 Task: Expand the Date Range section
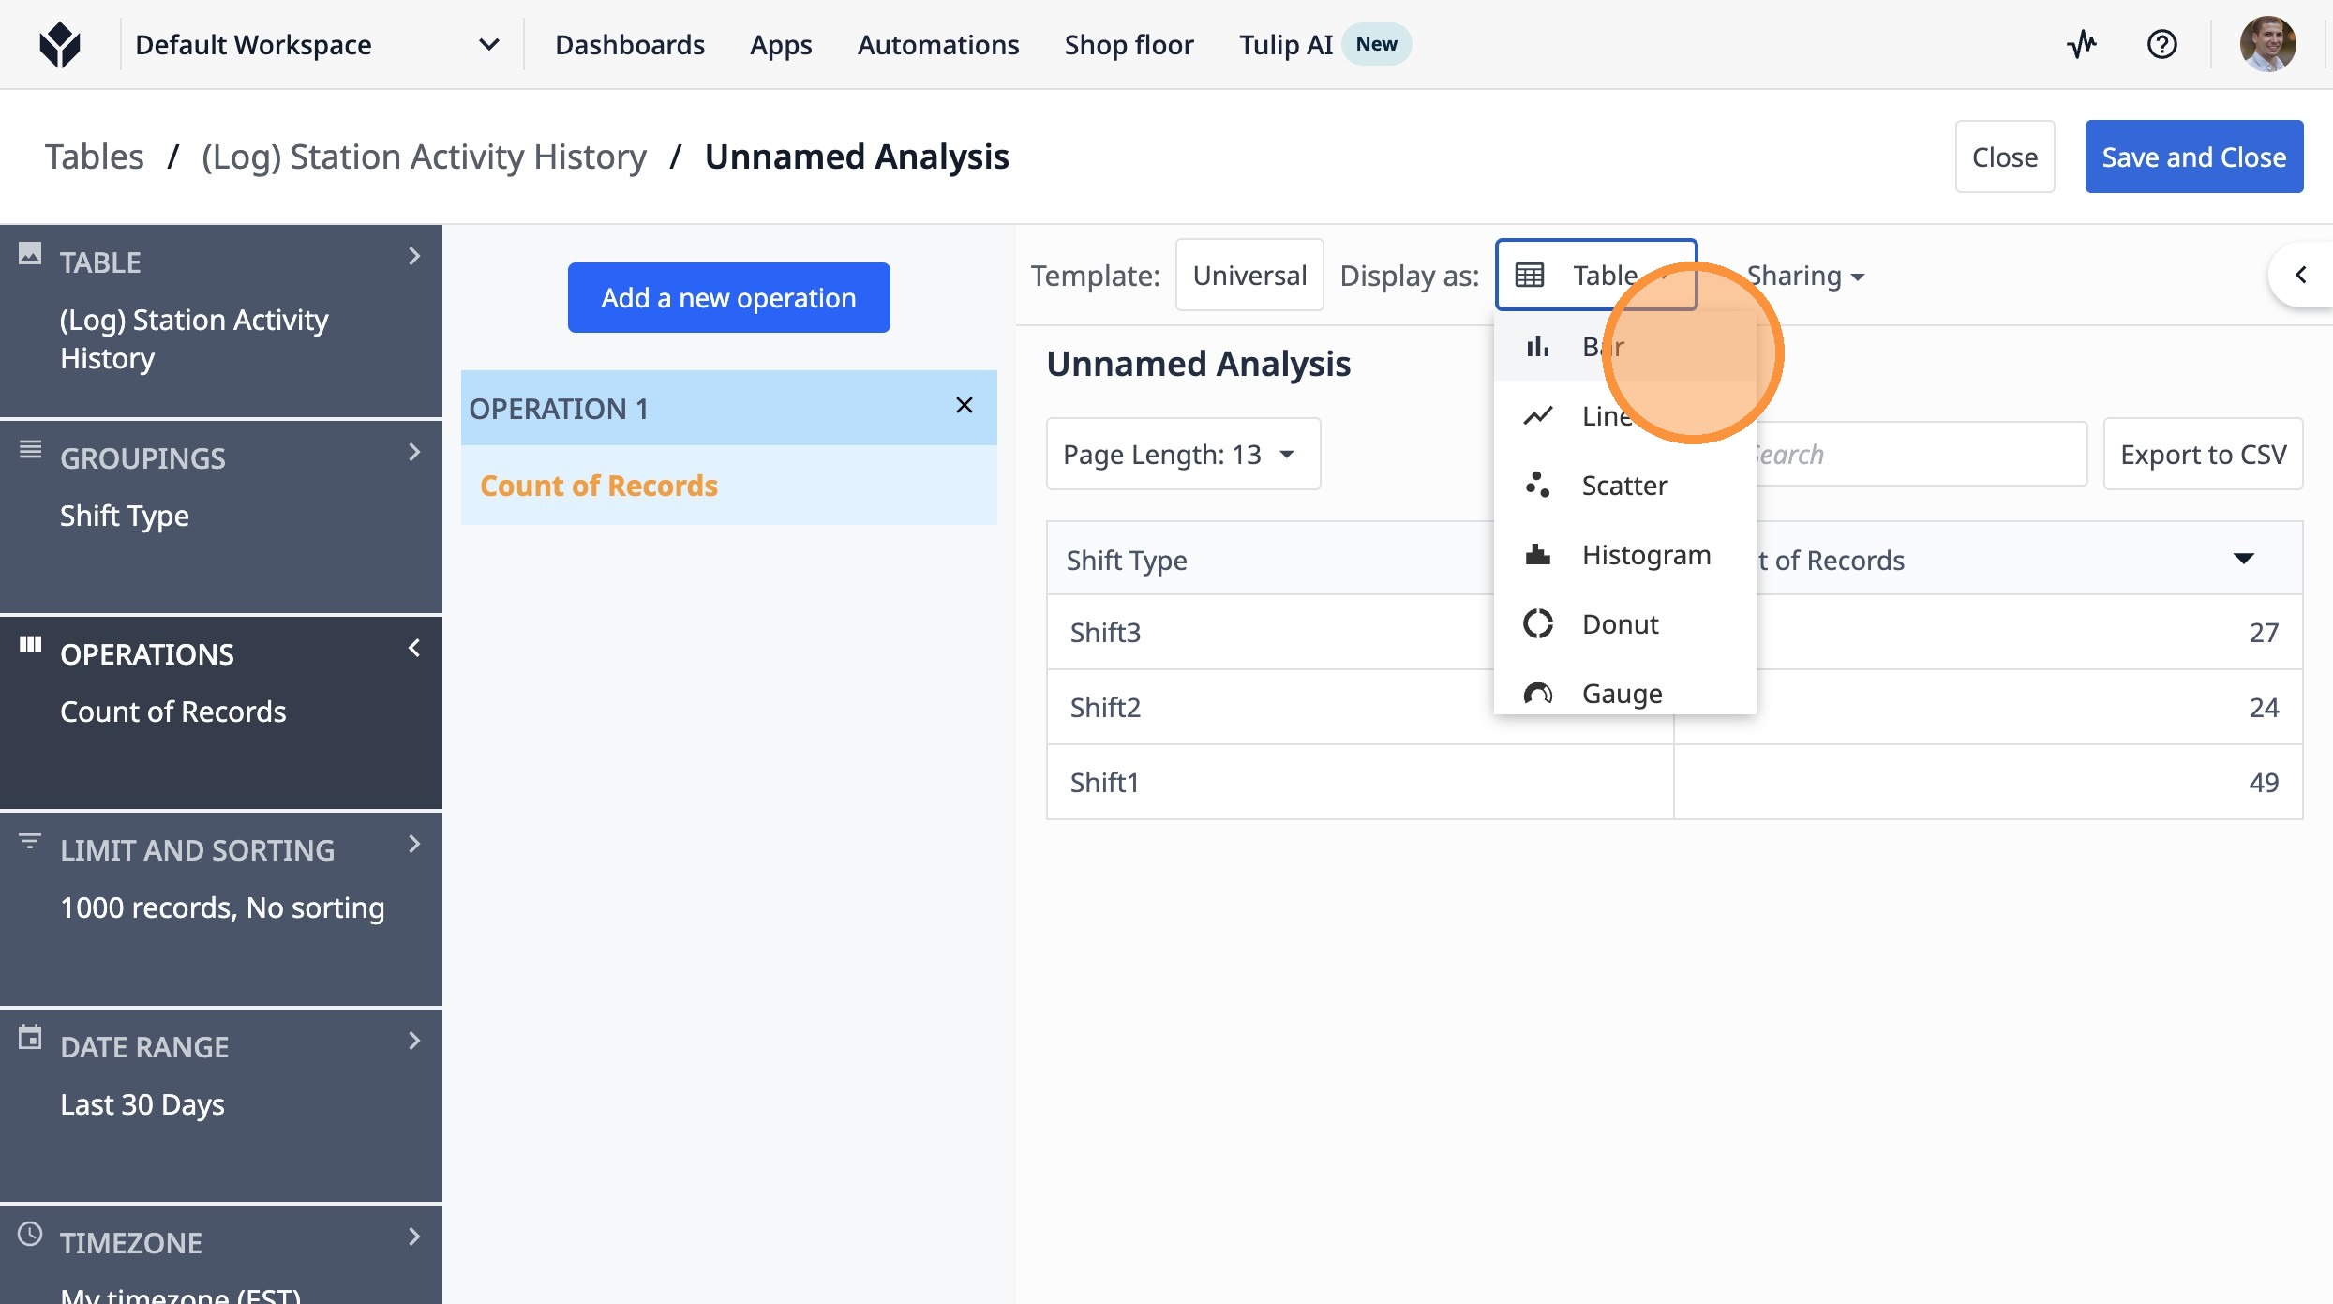[x=413, y=1042]
